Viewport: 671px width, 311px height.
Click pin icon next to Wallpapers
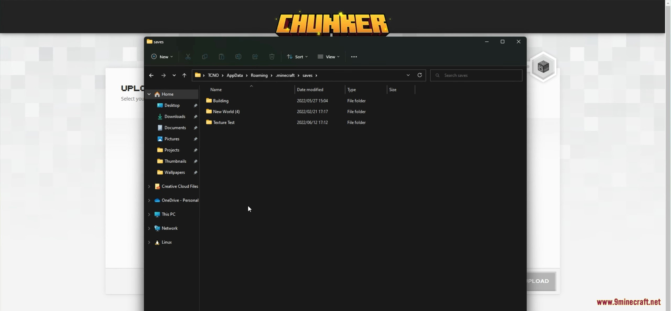(195, 173)
